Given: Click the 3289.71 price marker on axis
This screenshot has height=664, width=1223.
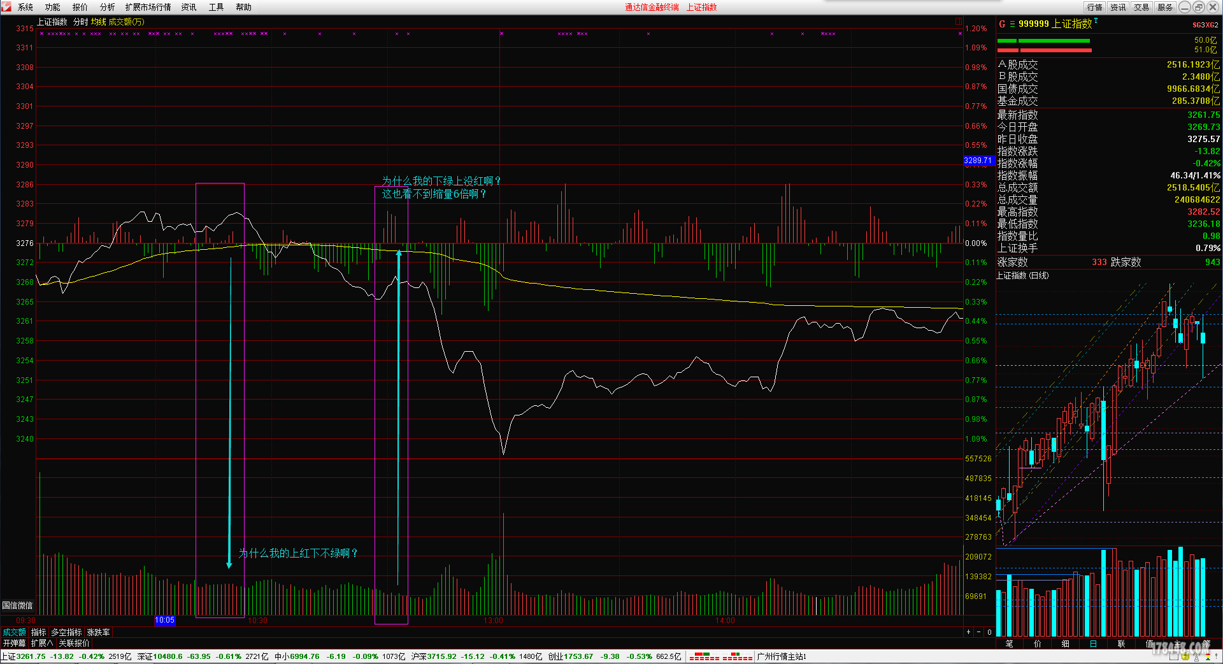Looking at the screenshot, I should [978, 161].
